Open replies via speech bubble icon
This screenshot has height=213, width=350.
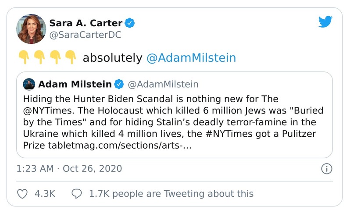coord(76,193)
